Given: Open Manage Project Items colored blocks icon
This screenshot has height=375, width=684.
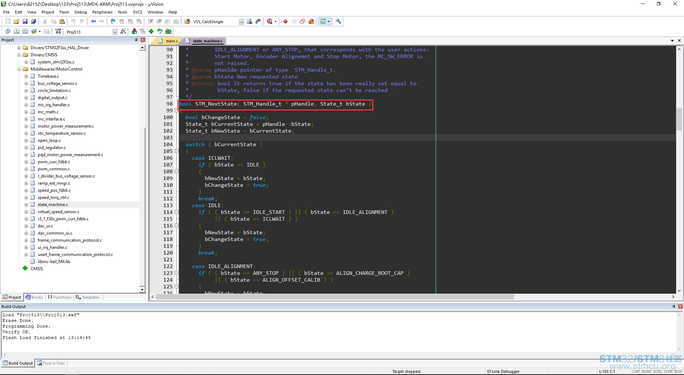Looking at the screenshot, I should [134, 31].
